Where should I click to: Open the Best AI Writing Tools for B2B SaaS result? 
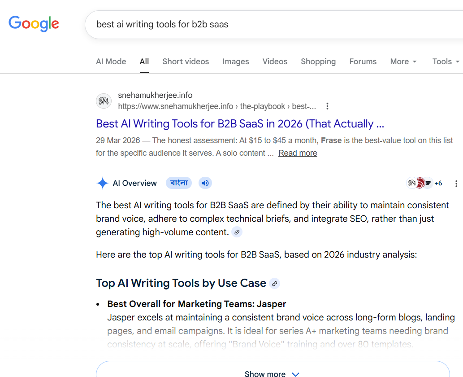240,123
